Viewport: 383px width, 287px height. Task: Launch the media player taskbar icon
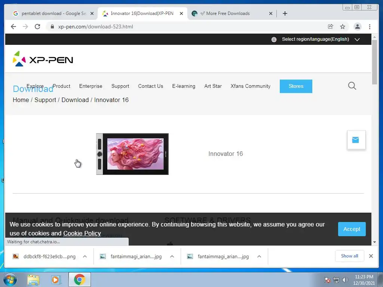pos(56,280)
